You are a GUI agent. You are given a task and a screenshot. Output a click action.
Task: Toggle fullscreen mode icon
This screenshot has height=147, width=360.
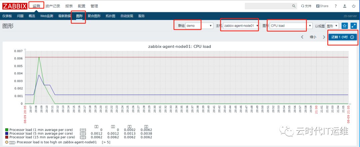coord(354,26)
